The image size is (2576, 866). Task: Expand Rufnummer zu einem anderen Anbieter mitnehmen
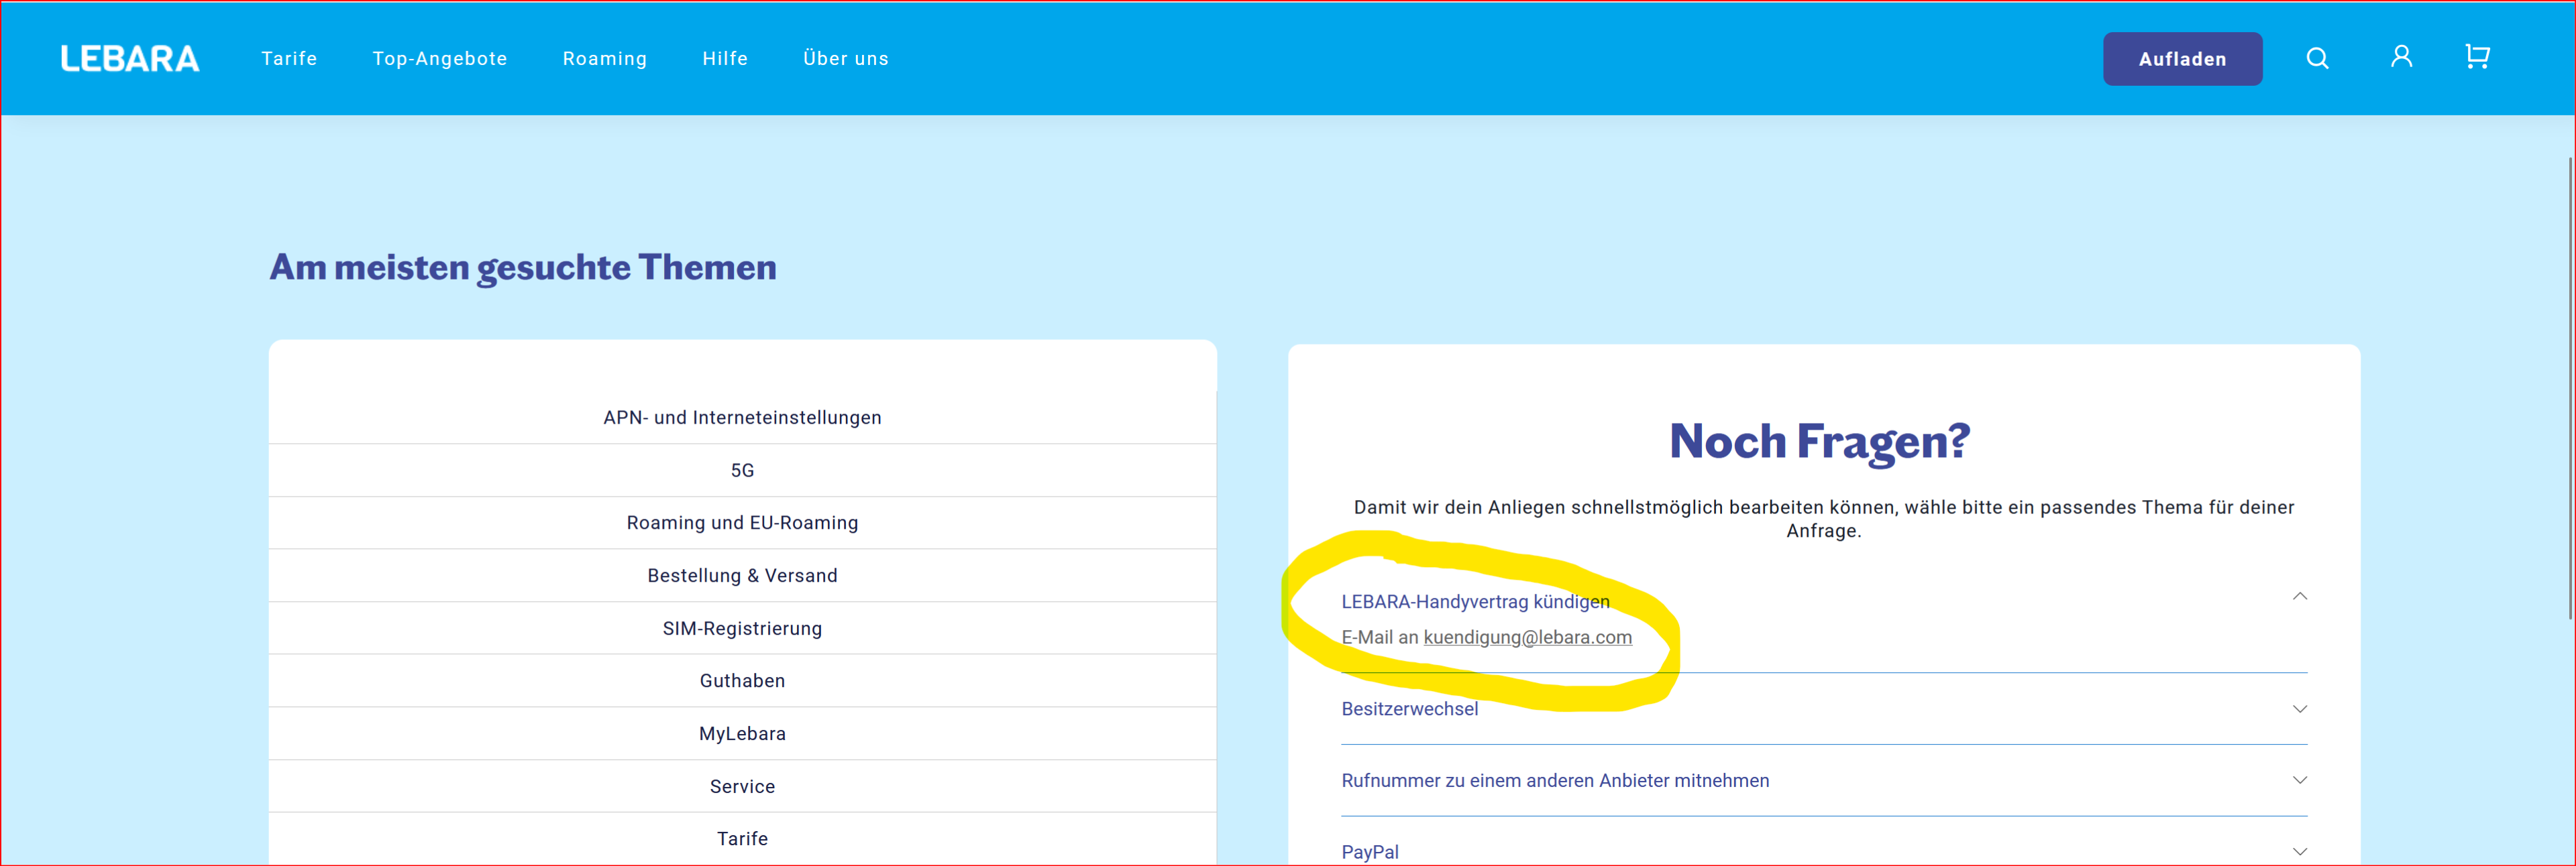point(2299,781)
